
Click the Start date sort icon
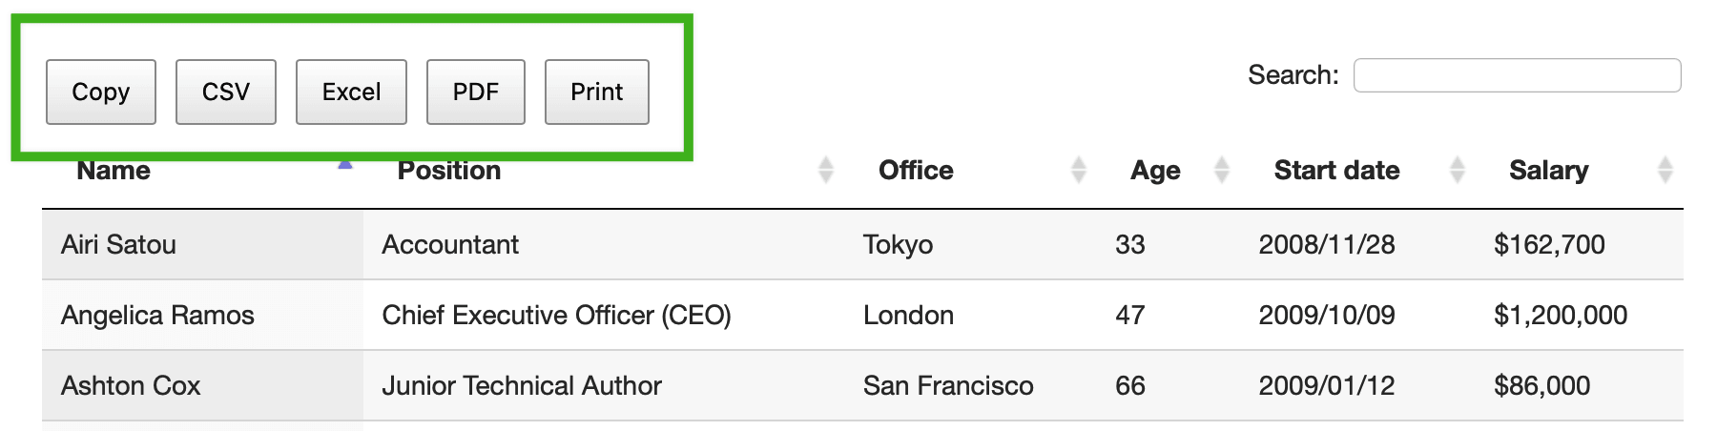(1458, 170)
